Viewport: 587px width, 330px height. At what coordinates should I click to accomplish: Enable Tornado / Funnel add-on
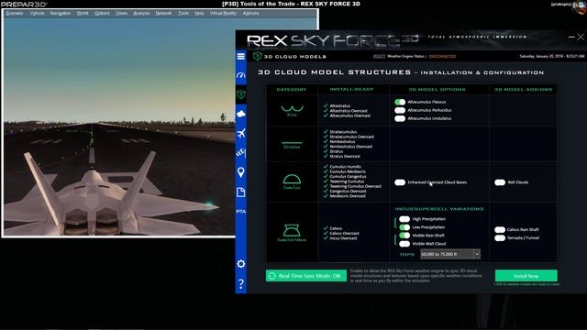tap(500, 237)
